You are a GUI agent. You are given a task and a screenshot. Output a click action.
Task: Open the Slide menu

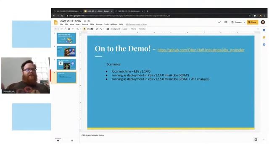(x=92, y=24)
